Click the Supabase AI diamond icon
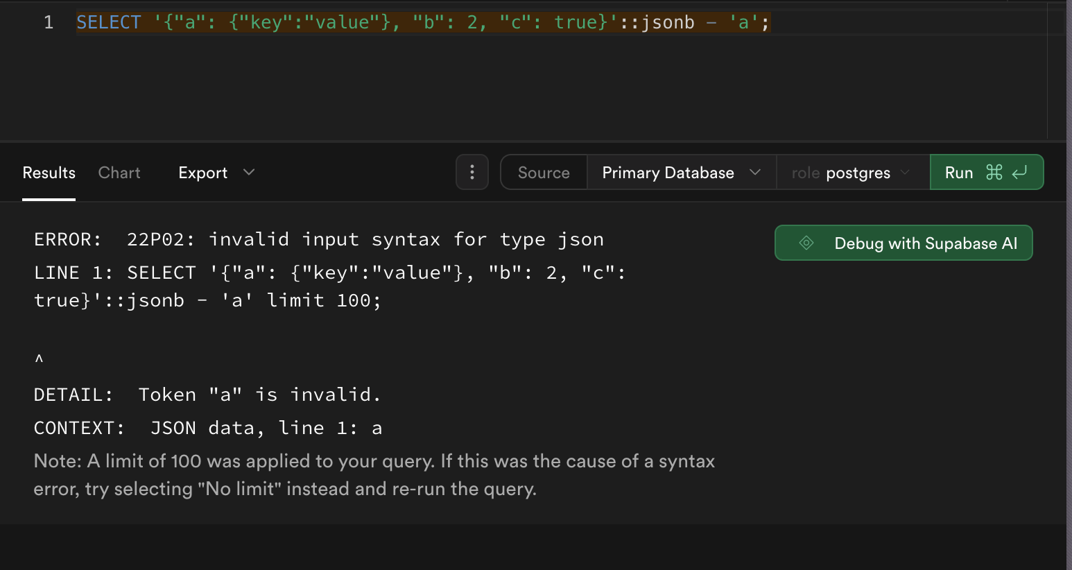 (x=806, y=243)
